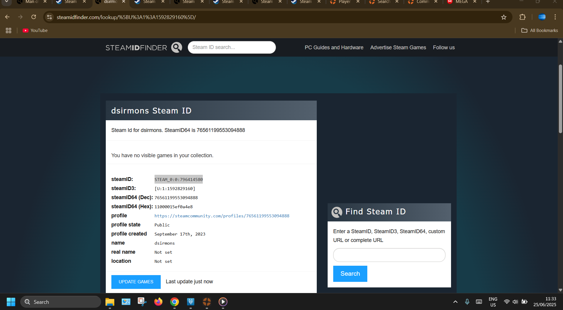Open the Windows Start menu

(x=11, y=302)
